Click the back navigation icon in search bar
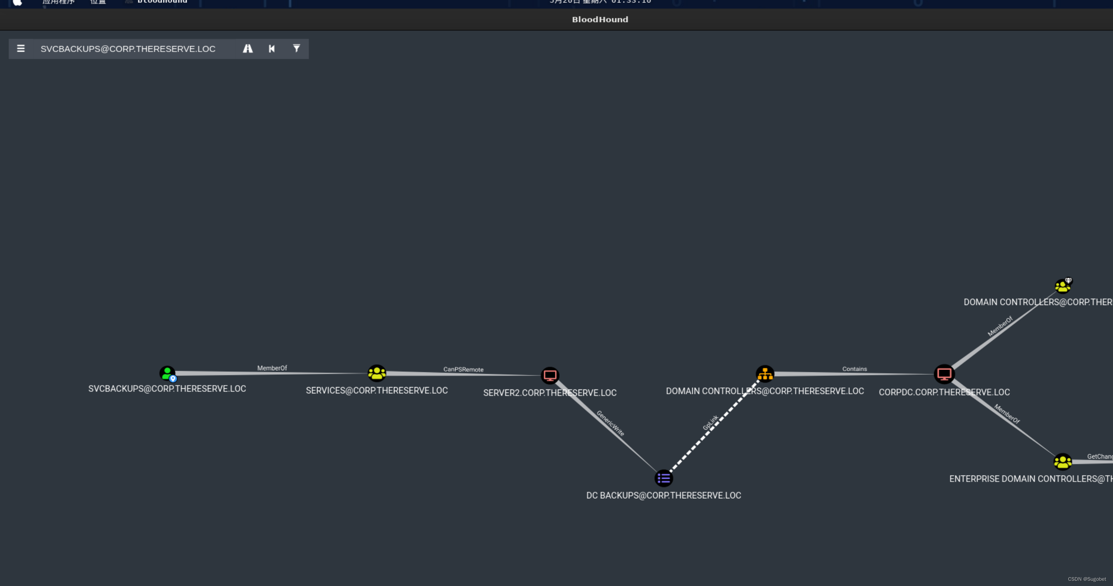 (x=272, y=48)
